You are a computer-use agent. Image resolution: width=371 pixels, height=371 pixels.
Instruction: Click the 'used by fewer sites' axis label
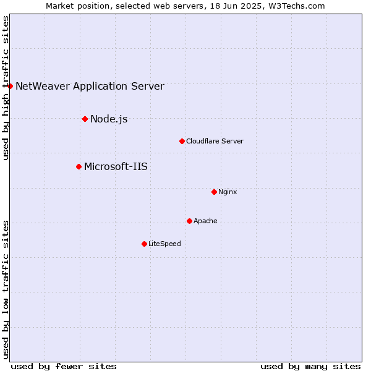click(x=64, y=367)
